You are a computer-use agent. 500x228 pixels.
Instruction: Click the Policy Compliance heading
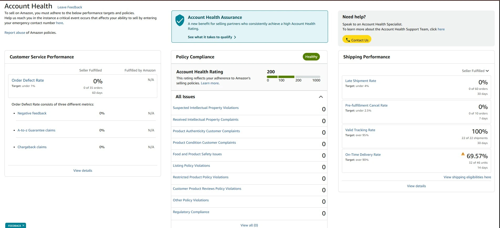click(195, 57)
